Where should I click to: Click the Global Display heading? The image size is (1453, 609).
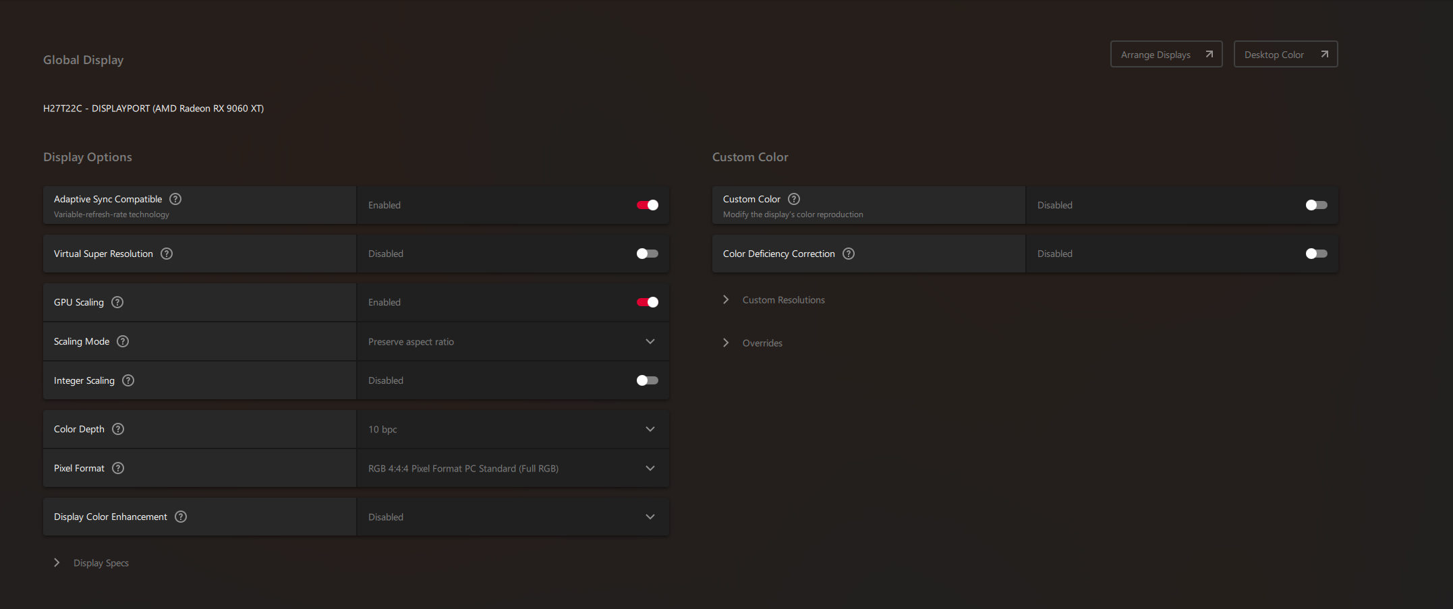pos(84,60)
